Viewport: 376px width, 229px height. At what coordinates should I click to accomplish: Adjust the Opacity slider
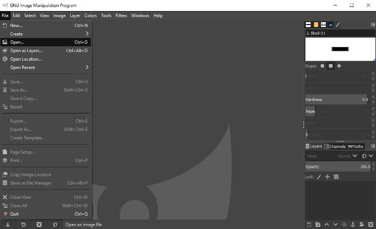[x=338, y=167]
